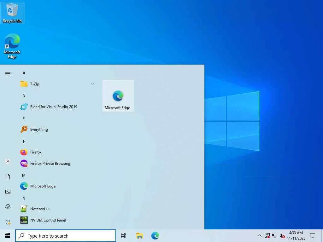323x242 pixels.
Task: Open Firefox Private Browsing
Action: [x=57, y=164]
